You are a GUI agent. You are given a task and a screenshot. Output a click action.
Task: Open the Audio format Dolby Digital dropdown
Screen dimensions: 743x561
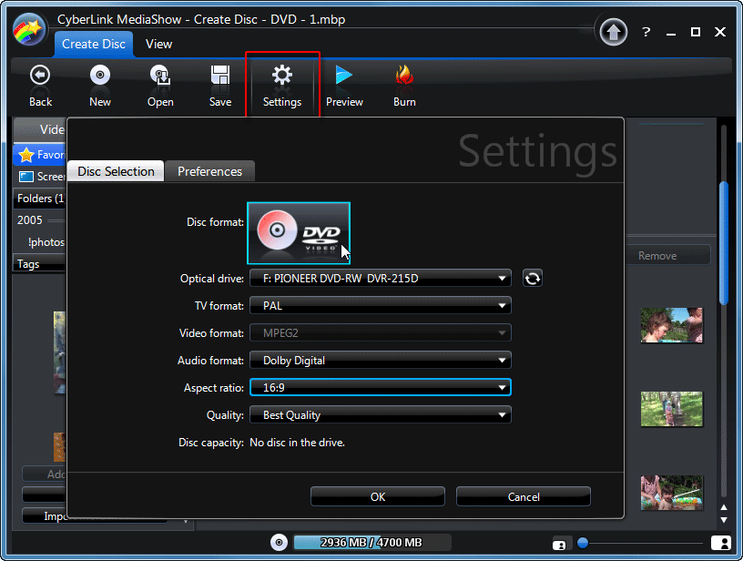pos(380,360)
